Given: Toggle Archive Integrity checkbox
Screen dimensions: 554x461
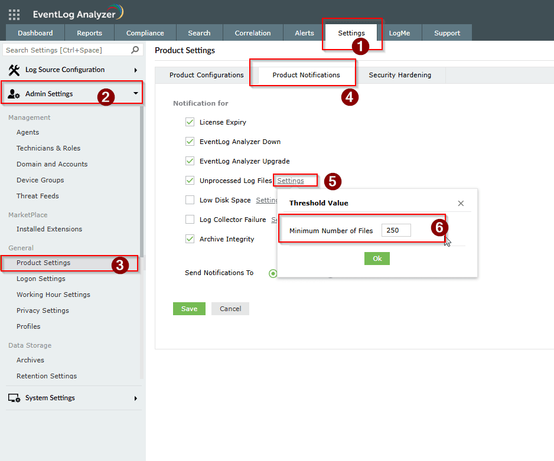Looking at the screenshot, I should [190, 239].
